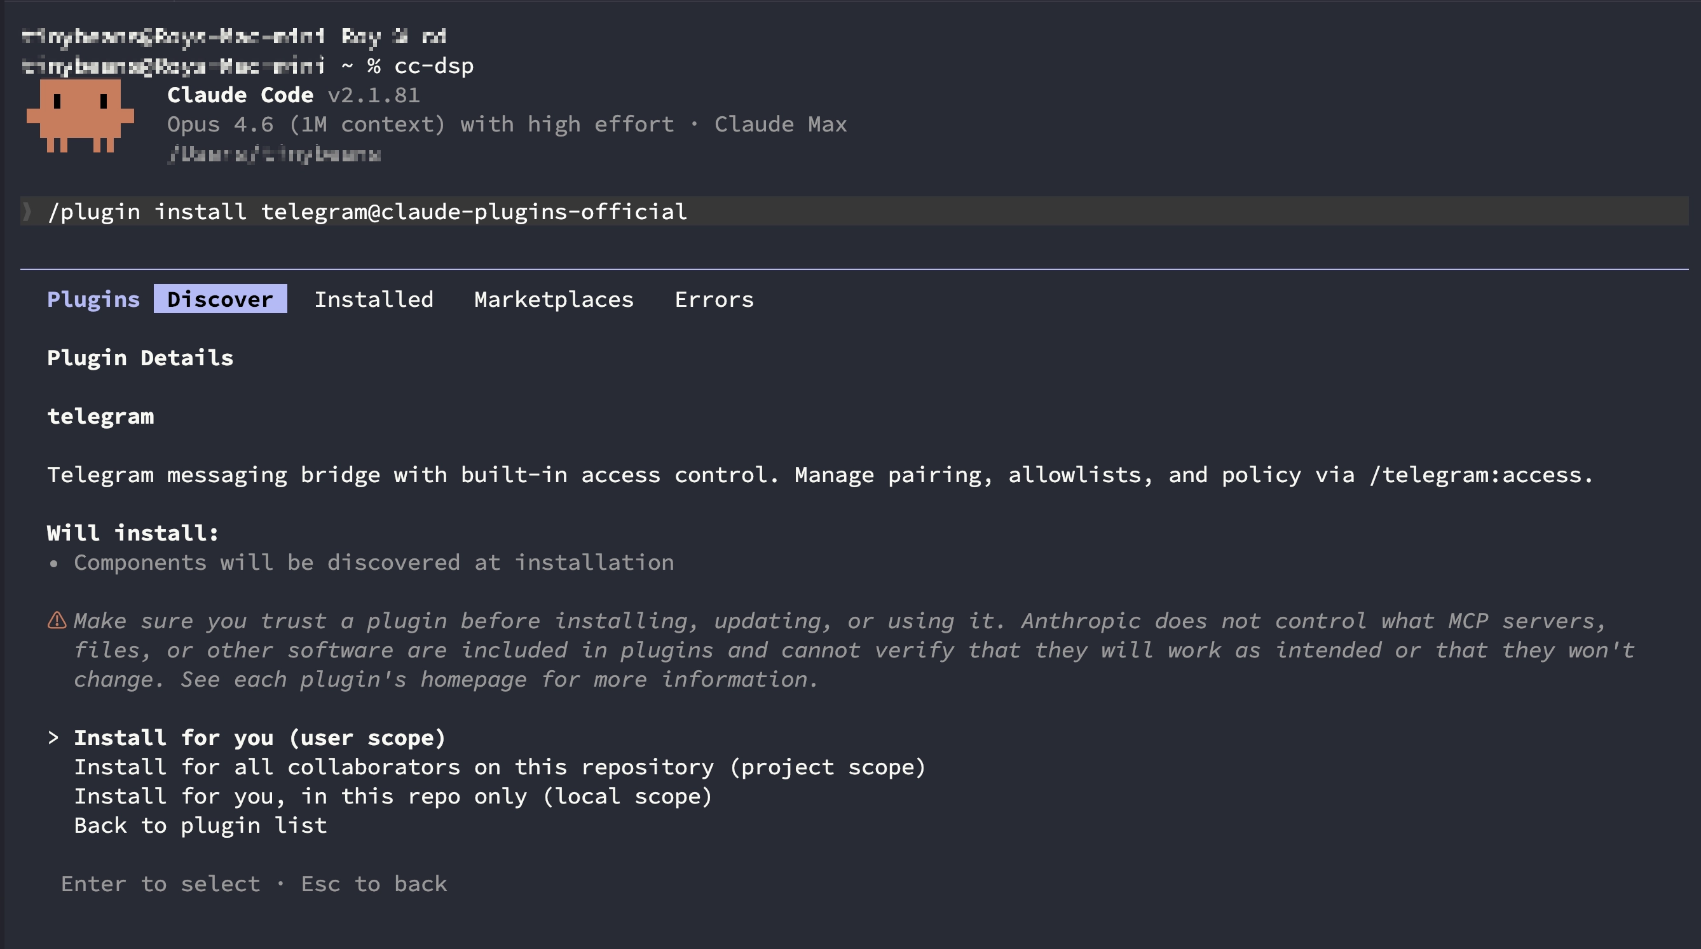Click the prompt chevron before /plugin command
1701x949 pixels.
27,212
